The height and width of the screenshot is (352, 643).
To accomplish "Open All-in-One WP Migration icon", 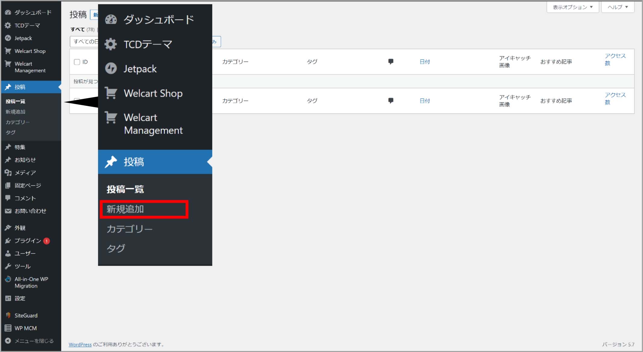I will [x=8, y=279].
